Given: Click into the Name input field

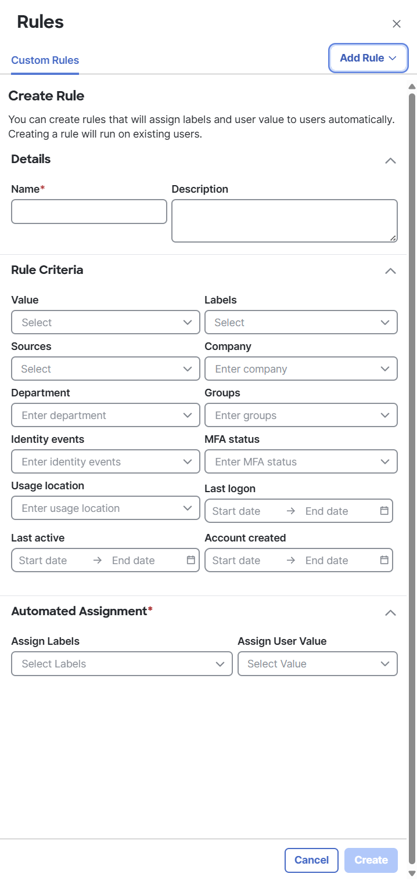Looking at the screenshot, I should (x=89, y=212).
